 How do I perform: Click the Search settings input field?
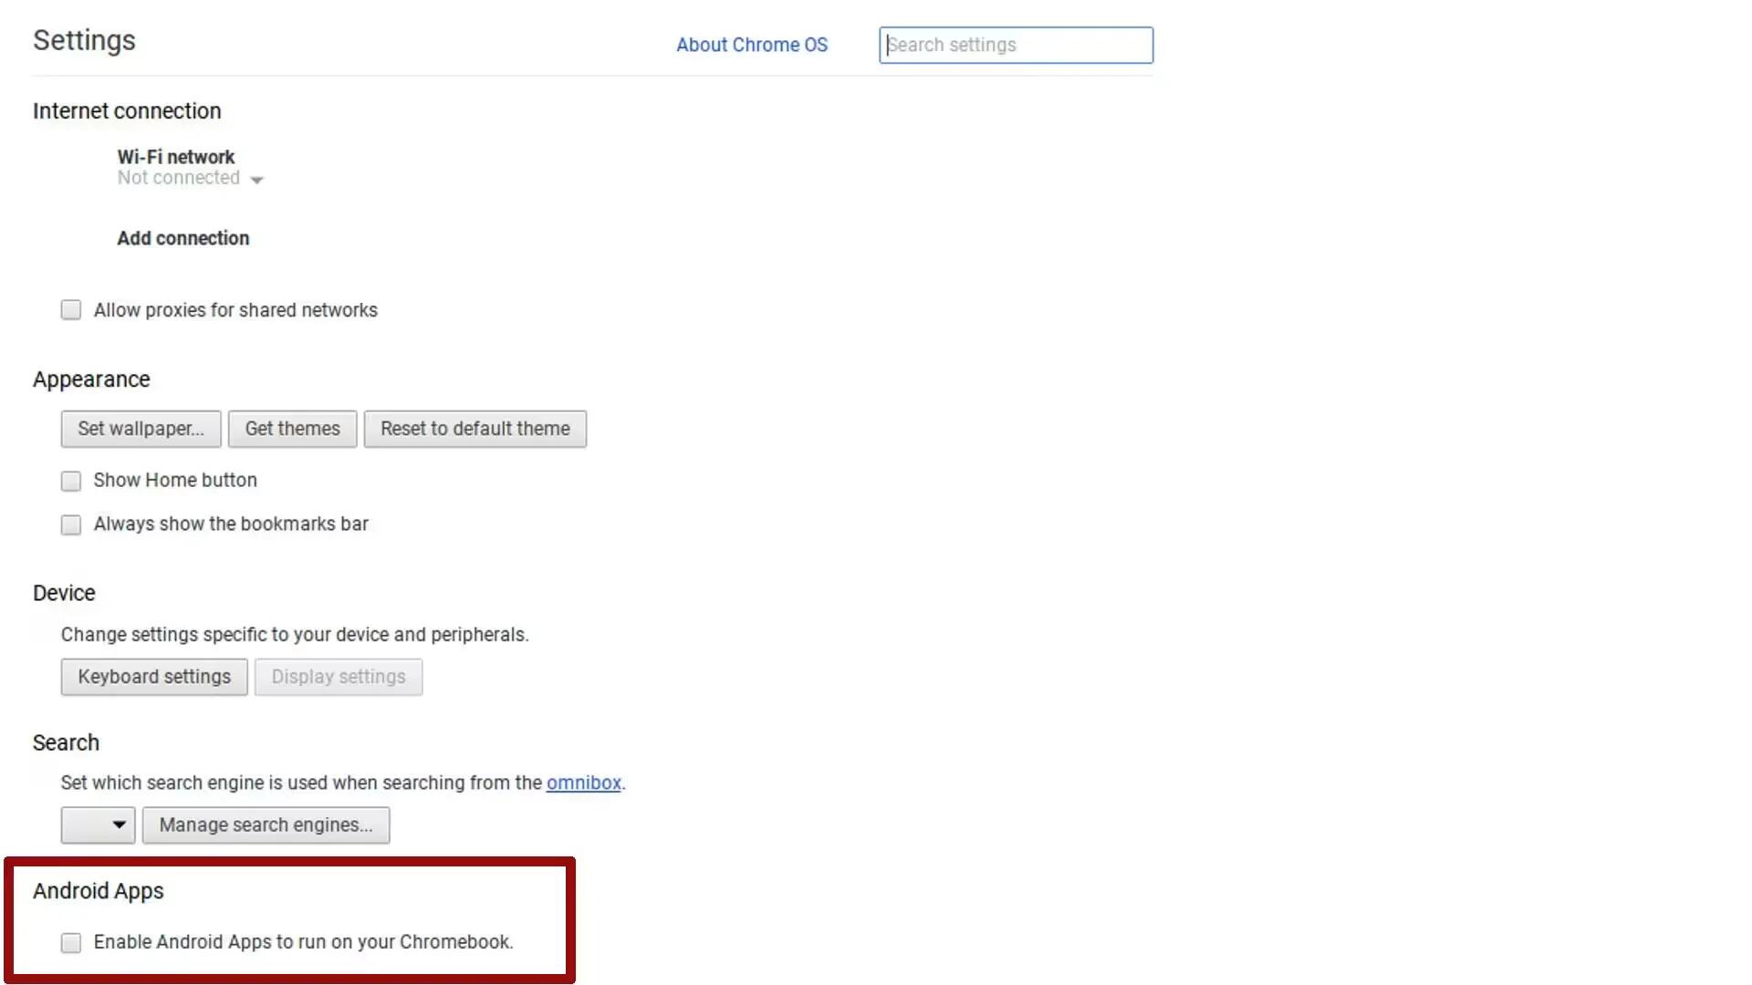pos(1016,45)
